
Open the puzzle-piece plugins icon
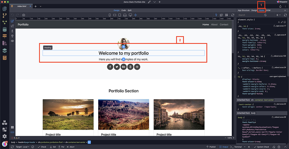click(5, 129)
